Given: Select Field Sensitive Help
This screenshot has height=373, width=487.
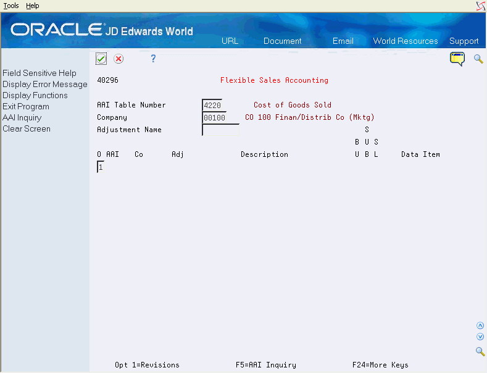Looking at the screenshot, I should click(x=40, y=73).
